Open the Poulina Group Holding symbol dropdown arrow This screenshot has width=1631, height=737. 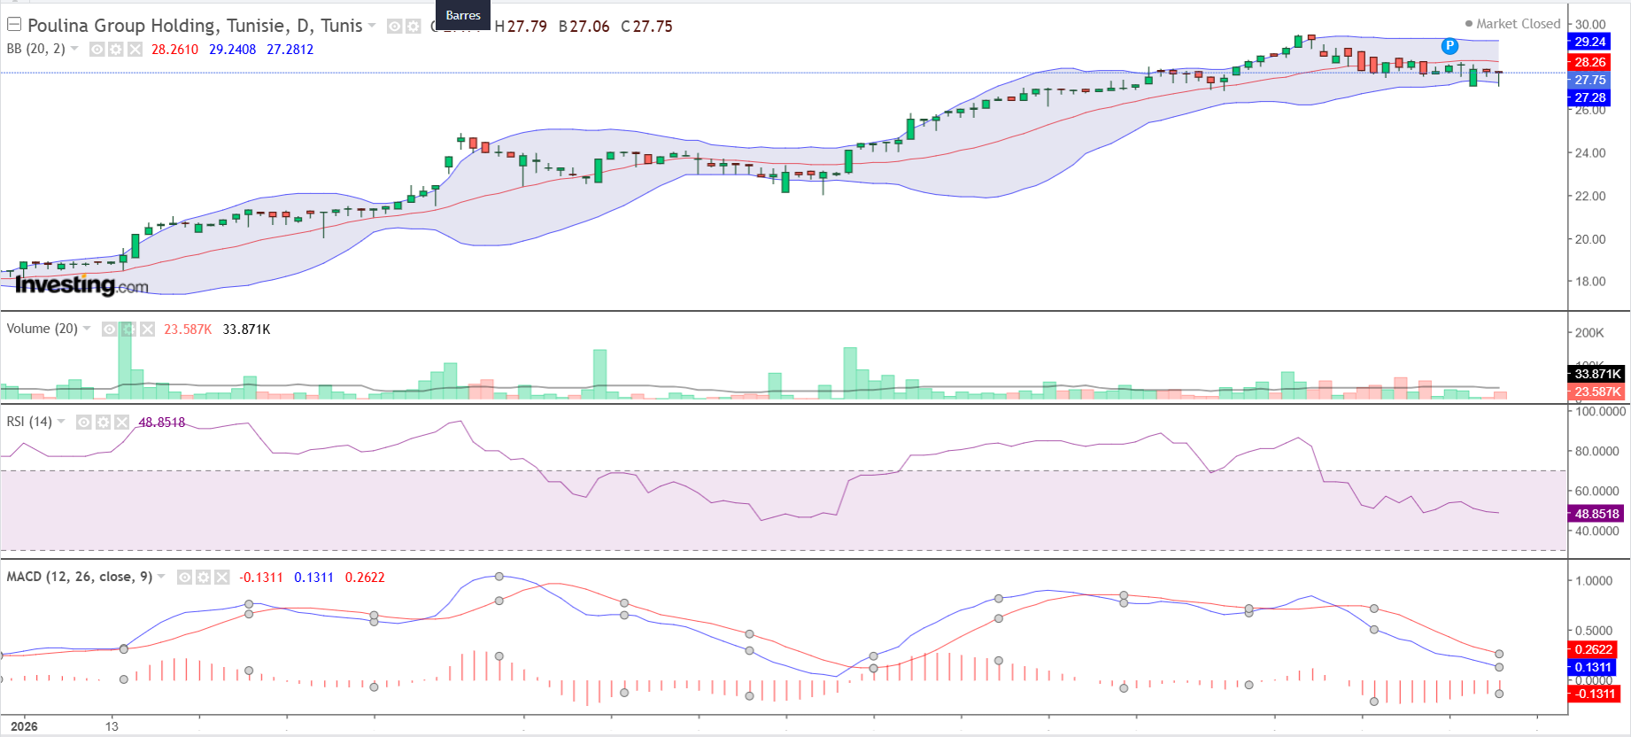click(x=372, y=26)
